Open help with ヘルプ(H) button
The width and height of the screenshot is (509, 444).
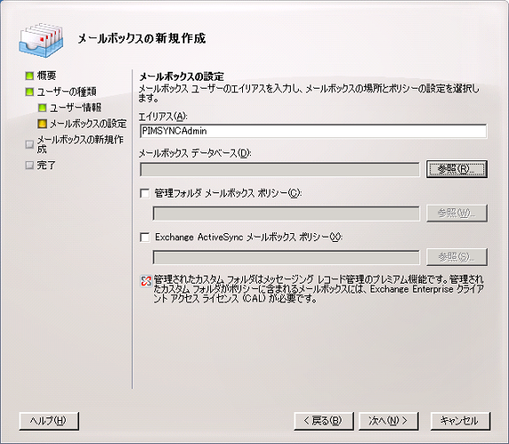point(49,421)
